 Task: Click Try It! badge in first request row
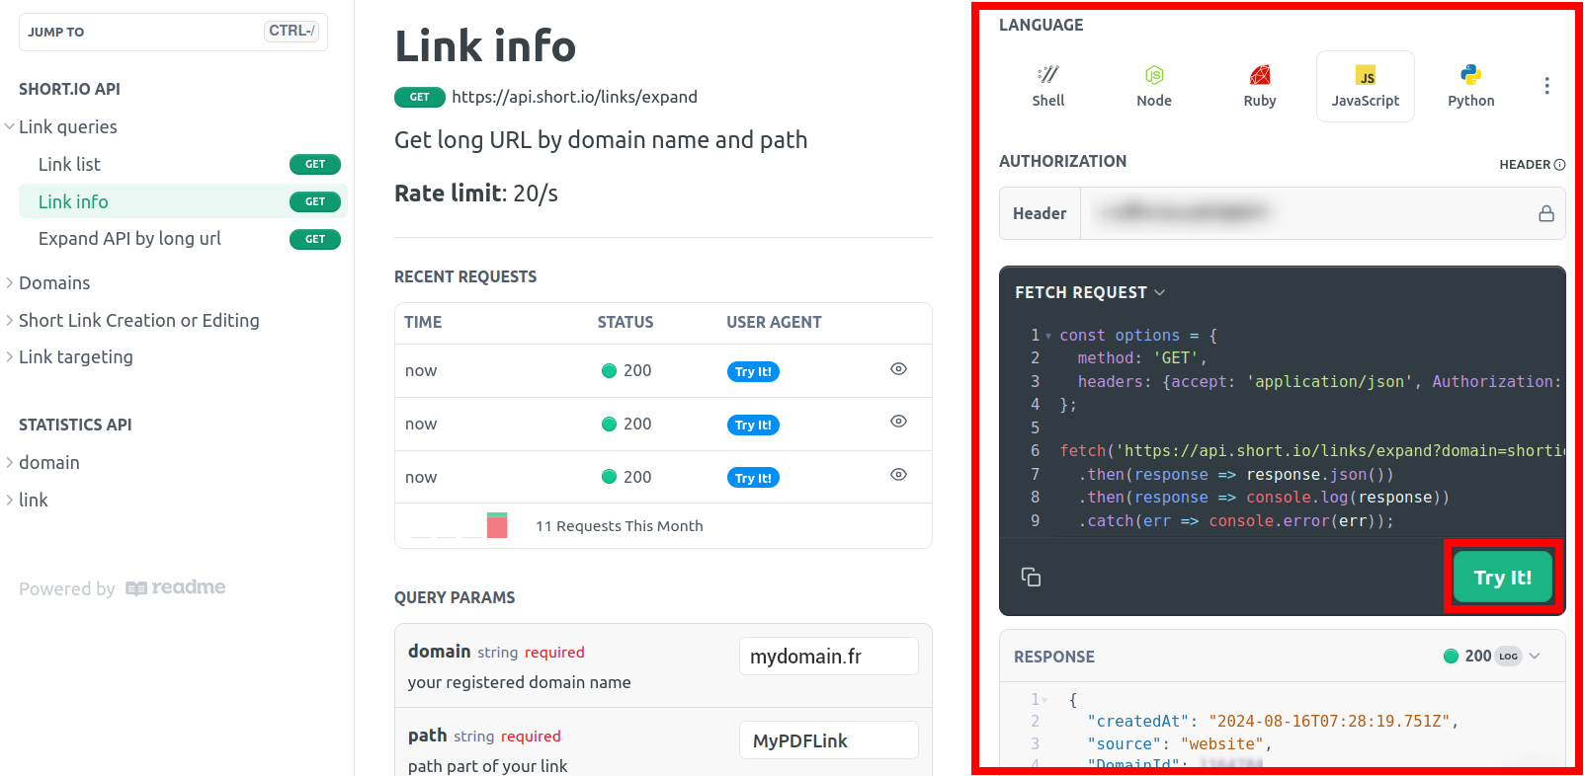753,371
